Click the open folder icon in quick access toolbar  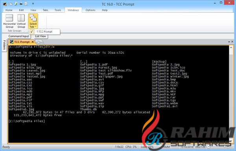click(11, 4)
